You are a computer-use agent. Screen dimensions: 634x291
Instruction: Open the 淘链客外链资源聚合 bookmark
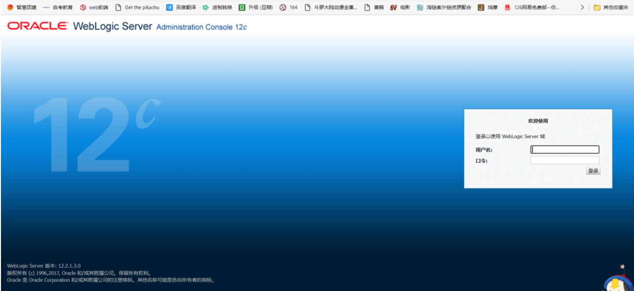pyautogui.click(x=444, y=8)
